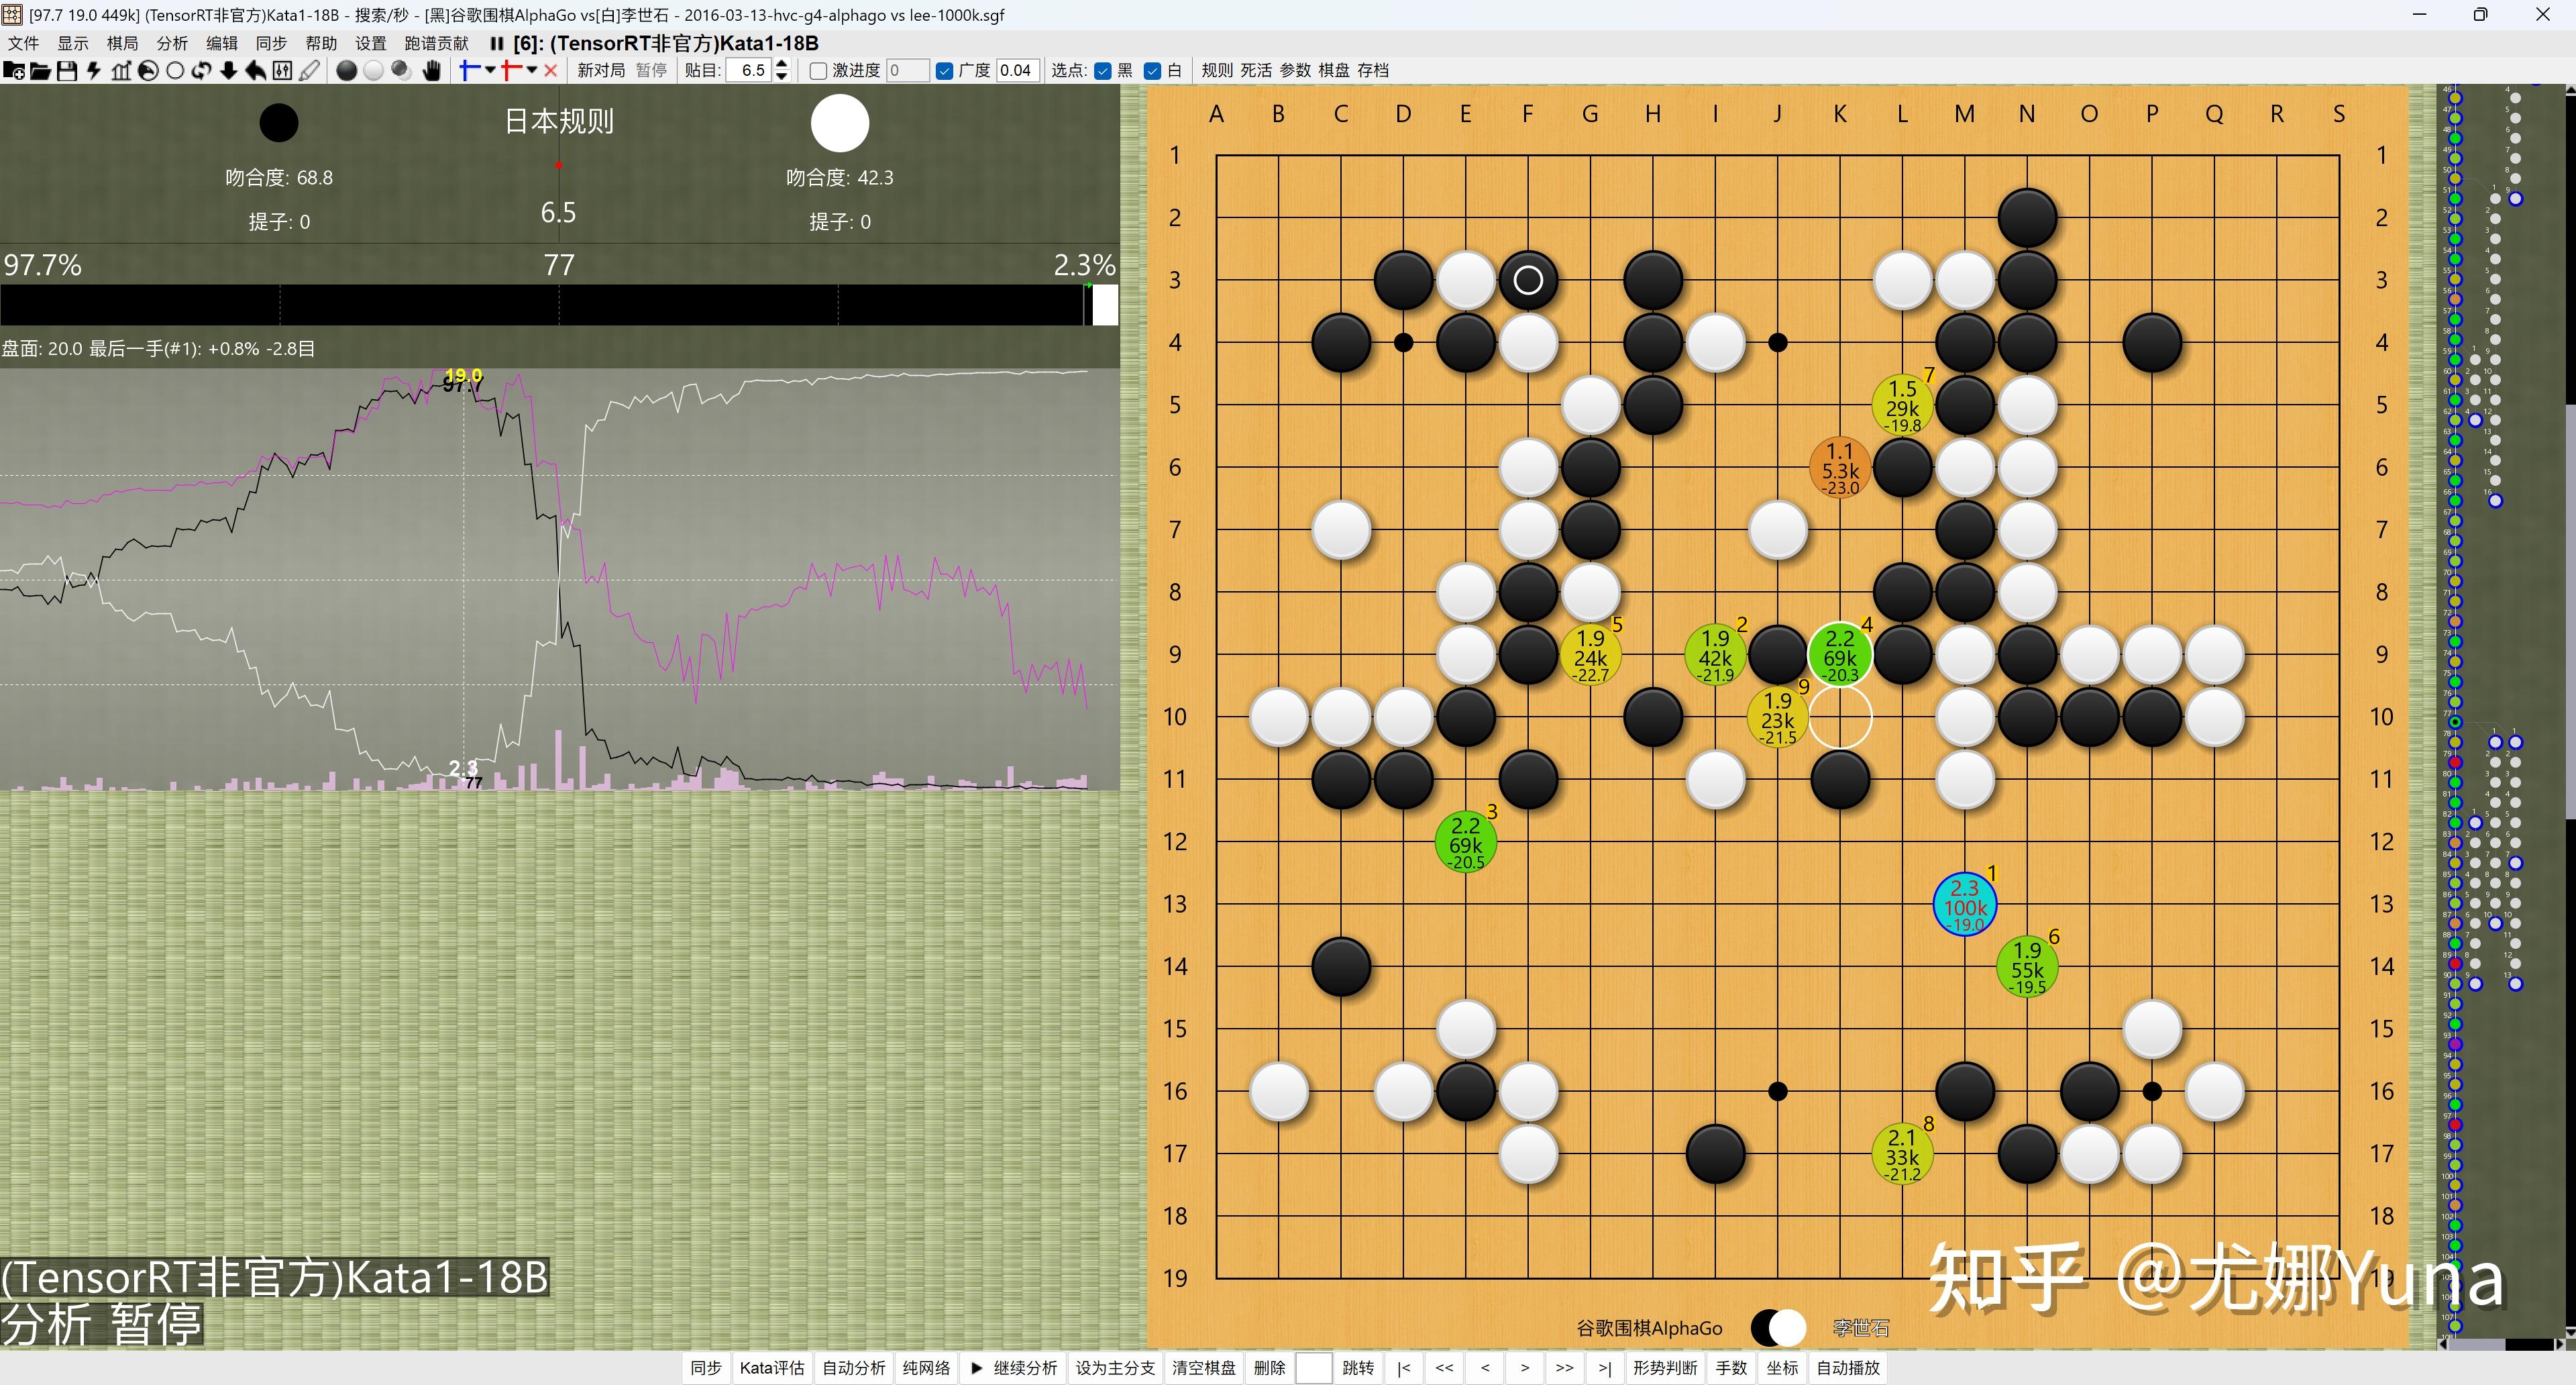The height and width of the screenshot is (1385, 2576).
Task: Click the red X clear-marks icon
Action: click(550, 70)
